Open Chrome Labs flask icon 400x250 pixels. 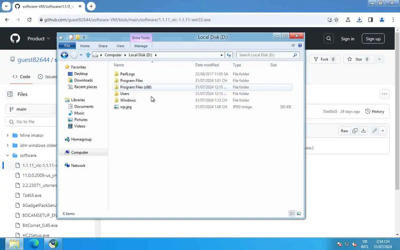click(348, 20)
